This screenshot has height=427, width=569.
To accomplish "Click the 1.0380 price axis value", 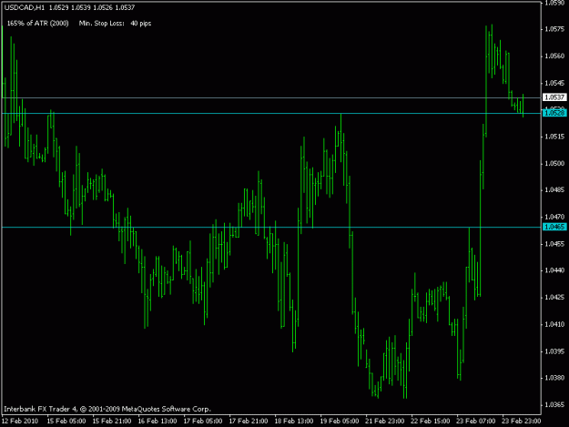I will point(554,378).
